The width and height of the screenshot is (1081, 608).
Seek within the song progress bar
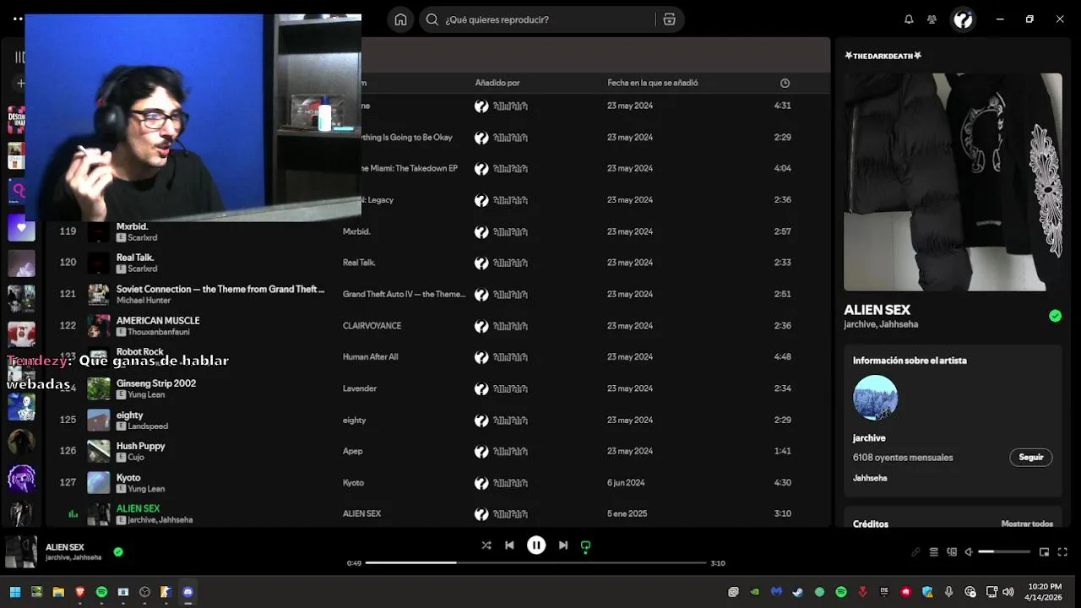536,562
